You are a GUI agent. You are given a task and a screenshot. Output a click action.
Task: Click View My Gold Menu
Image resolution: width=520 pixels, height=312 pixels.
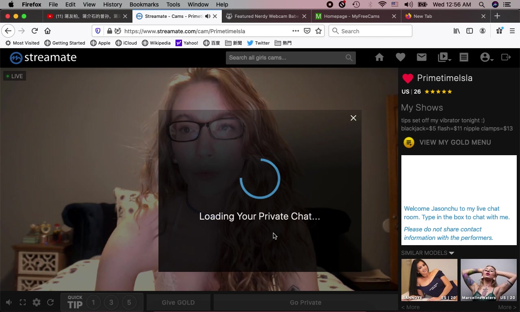455,142
